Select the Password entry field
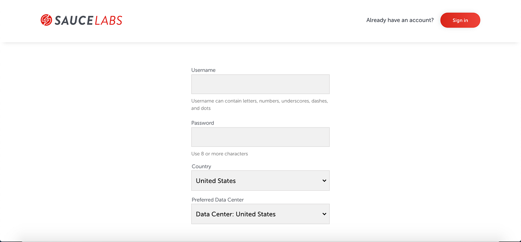The image size is (521, 242). (260, 137)
